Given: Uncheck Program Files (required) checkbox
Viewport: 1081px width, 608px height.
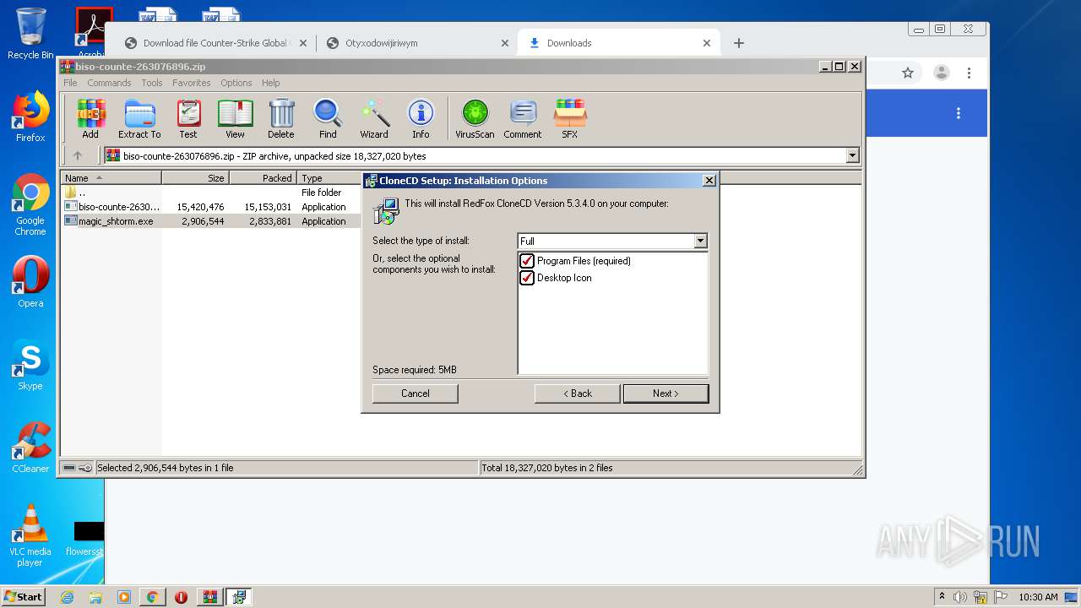Looking at the screenshot, I should click(x=527, y=261).
